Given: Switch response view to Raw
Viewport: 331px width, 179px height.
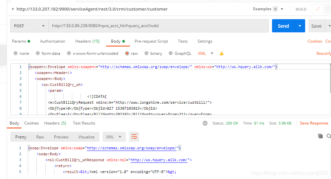Looking at the screenshot, I should pyautogui.click(x=40, y=137).
